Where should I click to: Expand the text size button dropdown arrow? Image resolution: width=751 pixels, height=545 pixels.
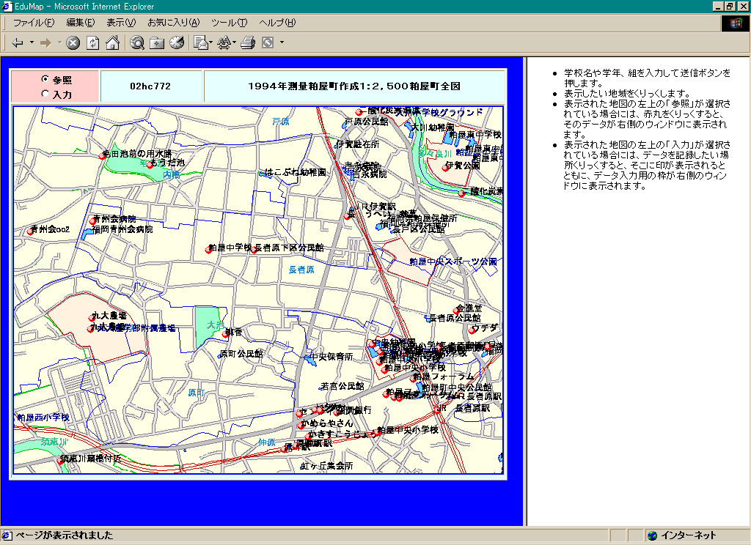pos(235,43)
